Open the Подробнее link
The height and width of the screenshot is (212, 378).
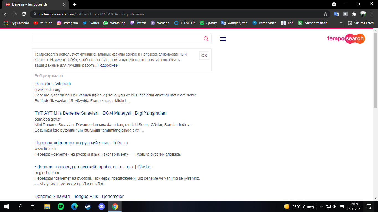[108, 65]
